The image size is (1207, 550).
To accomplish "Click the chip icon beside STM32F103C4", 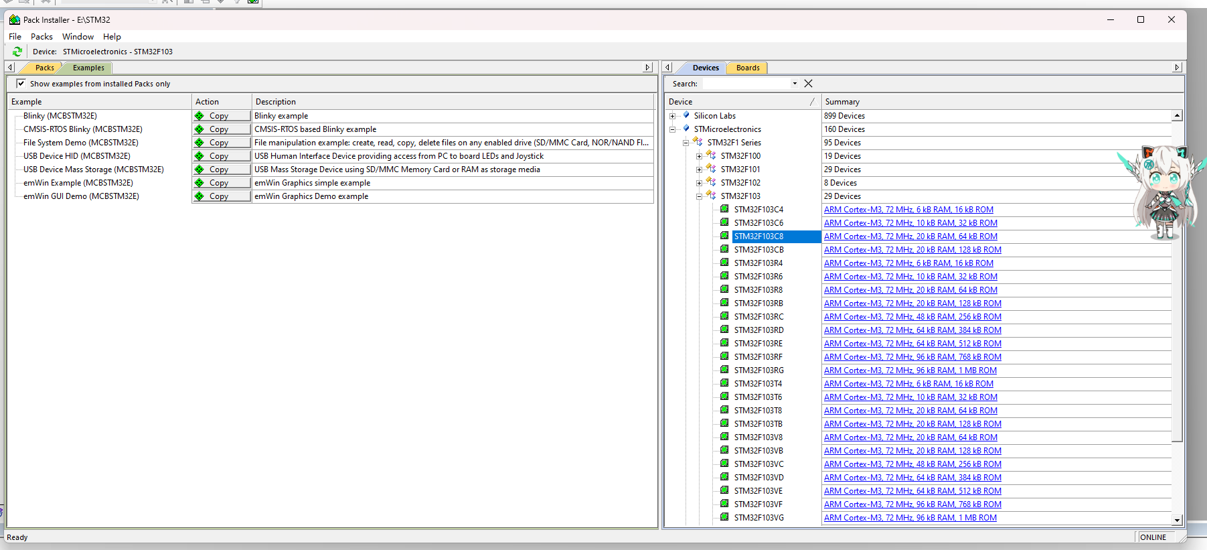I will tap(724, 209).
